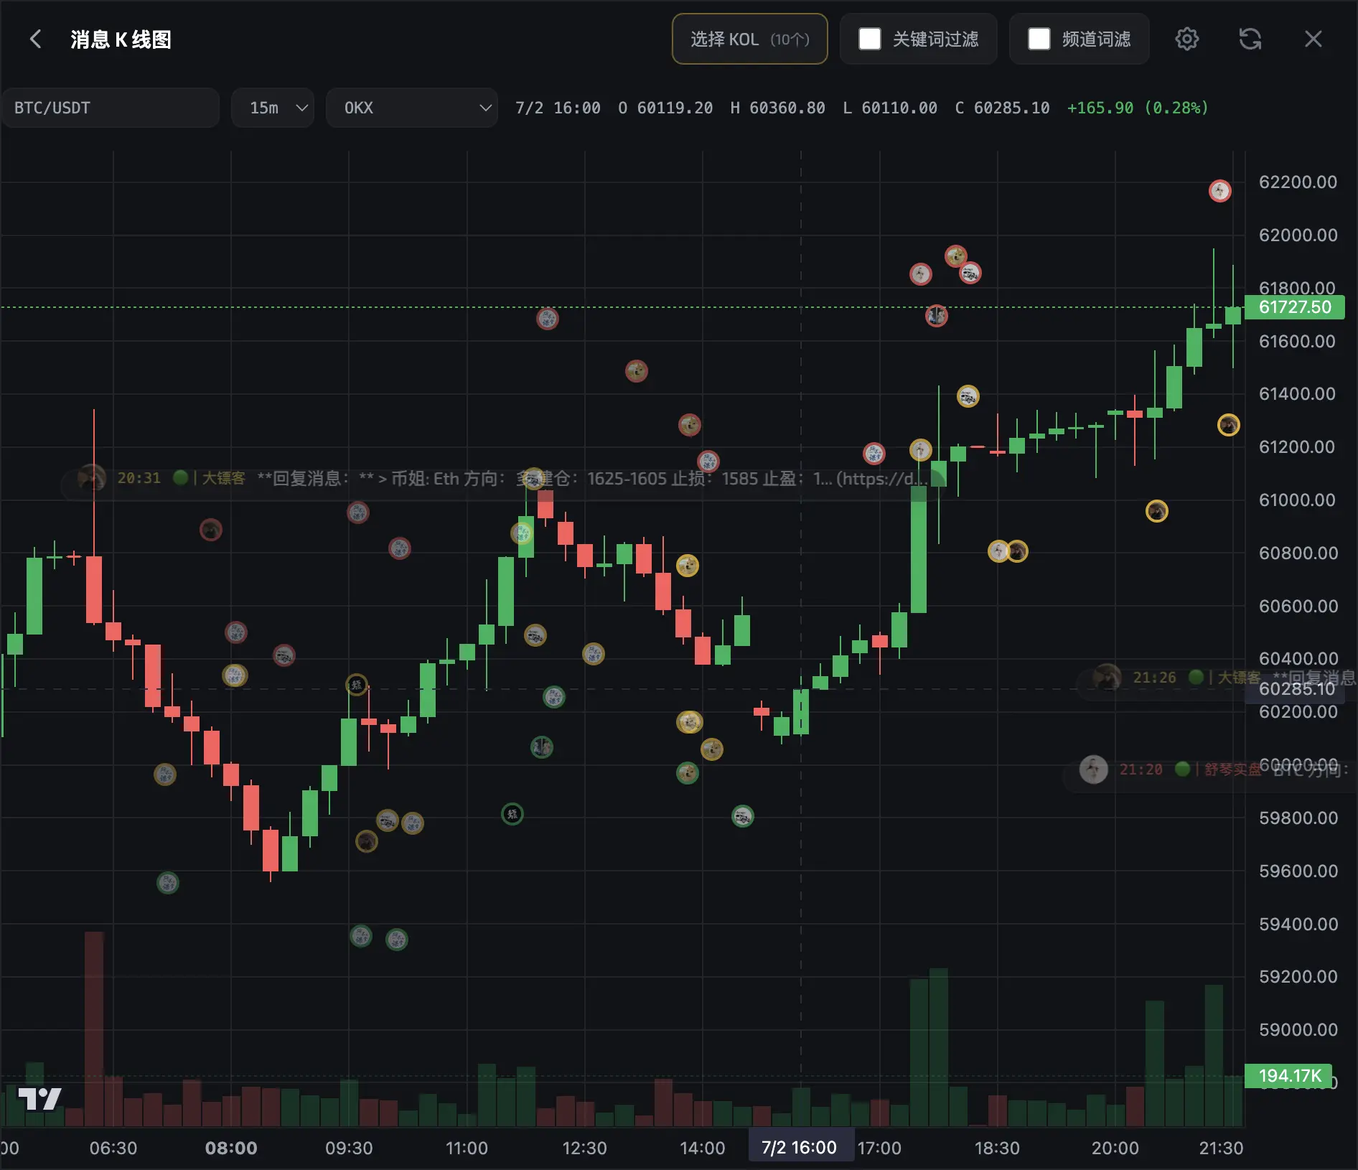Screen dimensions: 1358x1170
Task: Go back using the left arrow
Action: tap(36, 39)
